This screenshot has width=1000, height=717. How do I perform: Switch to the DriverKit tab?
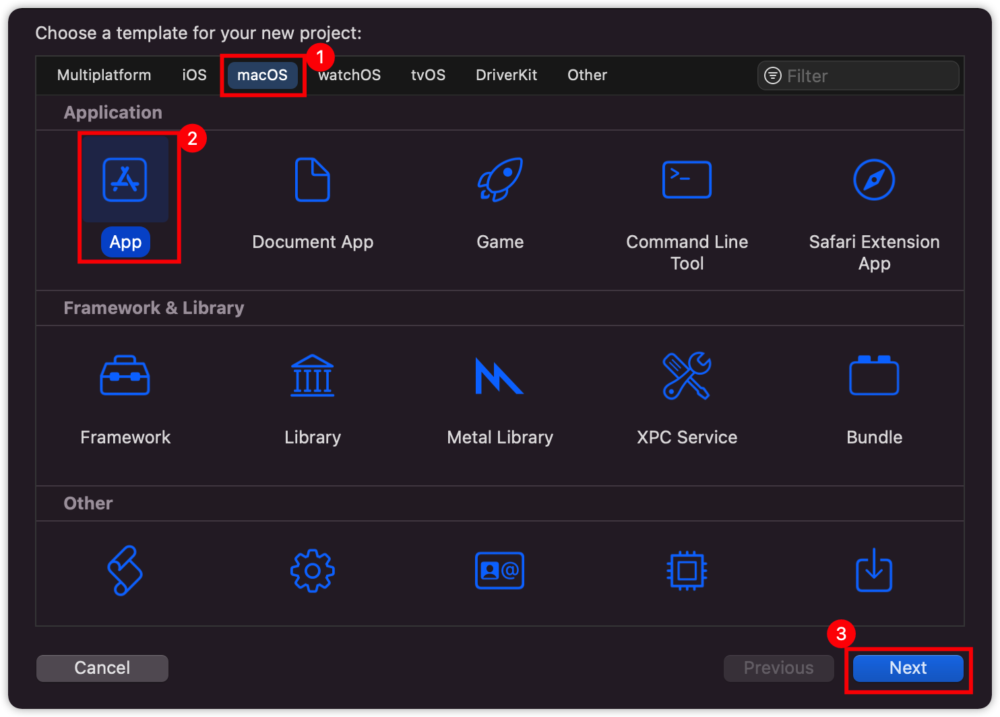point(506,75)
